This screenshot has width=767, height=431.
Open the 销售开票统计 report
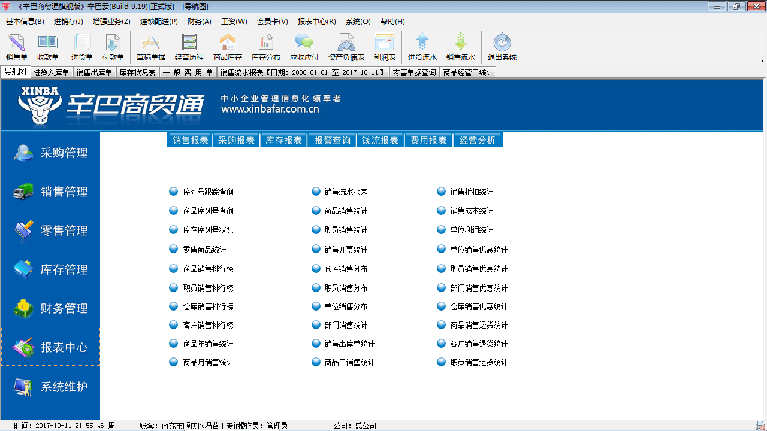(346, 250)
